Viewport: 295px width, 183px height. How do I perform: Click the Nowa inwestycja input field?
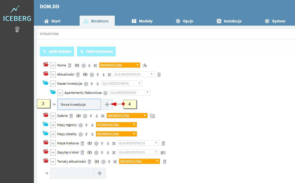click(x=79, y=104)
